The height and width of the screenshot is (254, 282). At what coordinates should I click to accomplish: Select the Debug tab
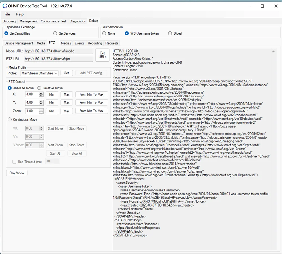click(94, 21)
